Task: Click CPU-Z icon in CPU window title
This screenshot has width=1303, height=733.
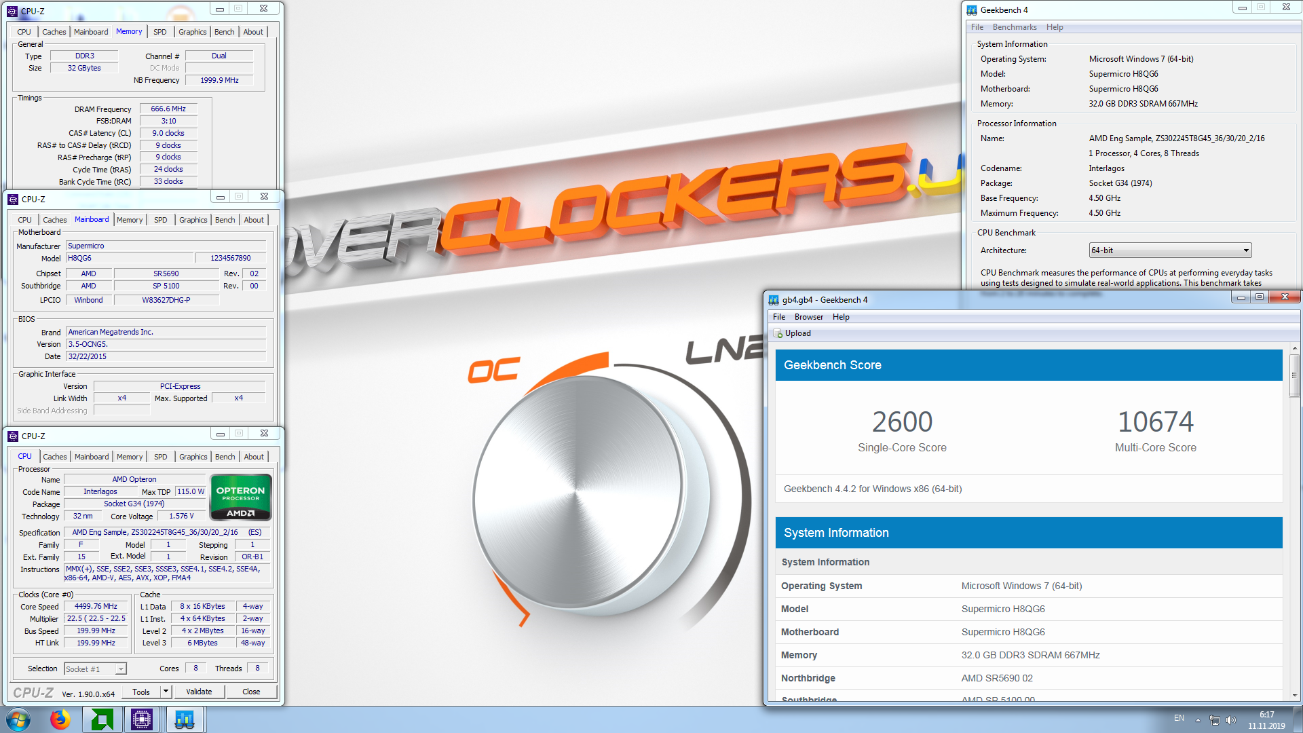Action: tap(13, 436)
